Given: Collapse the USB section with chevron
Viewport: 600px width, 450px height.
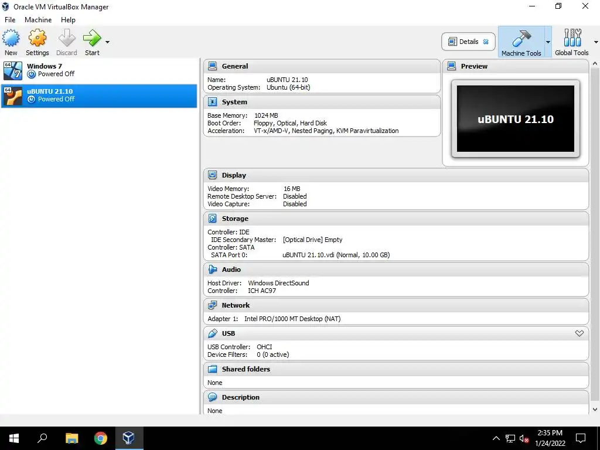Looking at the screenshot, I should coord(579,333).
